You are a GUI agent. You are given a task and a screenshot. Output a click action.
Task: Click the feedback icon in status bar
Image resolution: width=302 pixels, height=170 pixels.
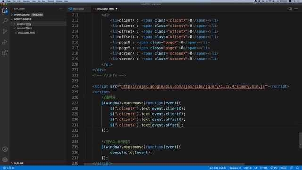click(292, 168)
